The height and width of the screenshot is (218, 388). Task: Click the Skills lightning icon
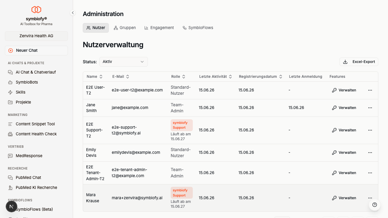(x=10, y=92)
